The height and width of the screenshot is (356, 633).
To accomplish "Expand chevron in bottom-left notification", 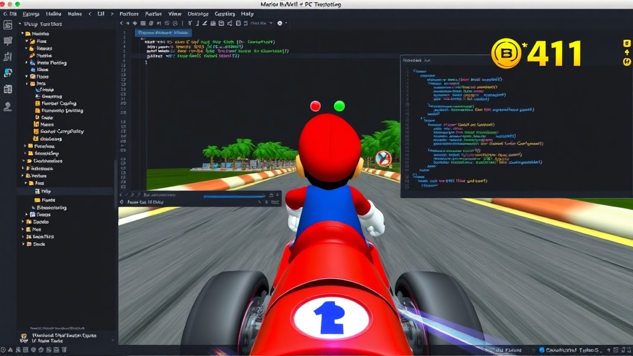I will pyautogui.click(x=113, y=340).
